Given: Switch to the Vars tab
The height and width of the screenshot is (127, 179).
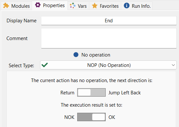Looking at the screenshot, I should point(78,6).
